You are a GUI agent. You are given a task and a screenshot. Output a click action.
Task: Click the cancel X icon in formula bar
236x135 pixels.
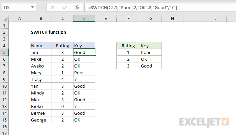(52, 7)
